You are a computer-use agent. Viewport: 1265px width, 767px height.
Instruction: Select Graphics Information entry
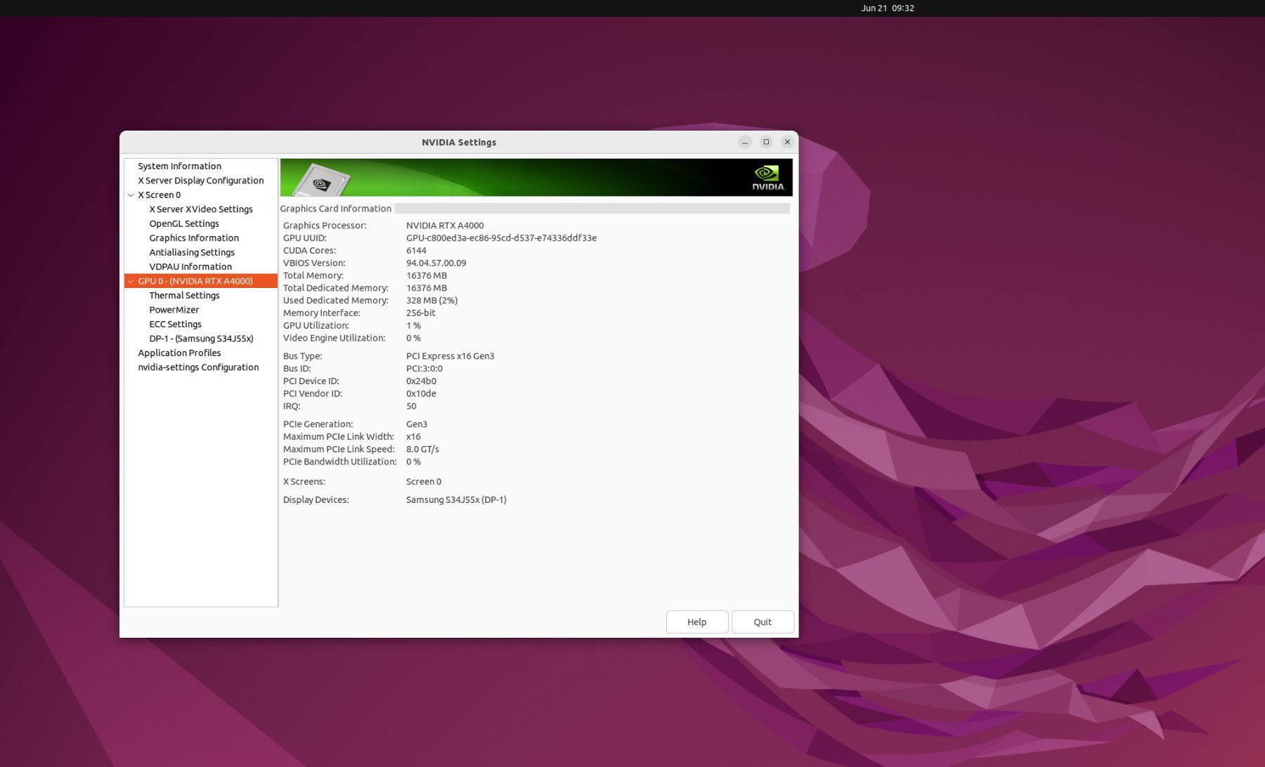click(194, 238)
